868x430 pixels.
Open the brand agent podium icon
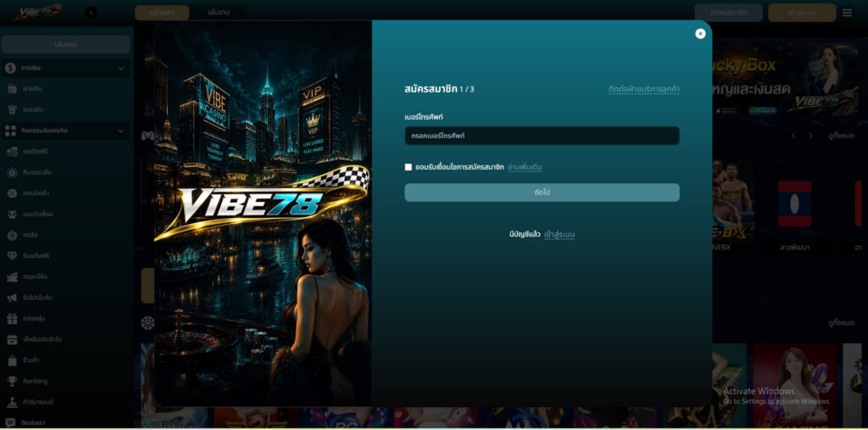12,402
